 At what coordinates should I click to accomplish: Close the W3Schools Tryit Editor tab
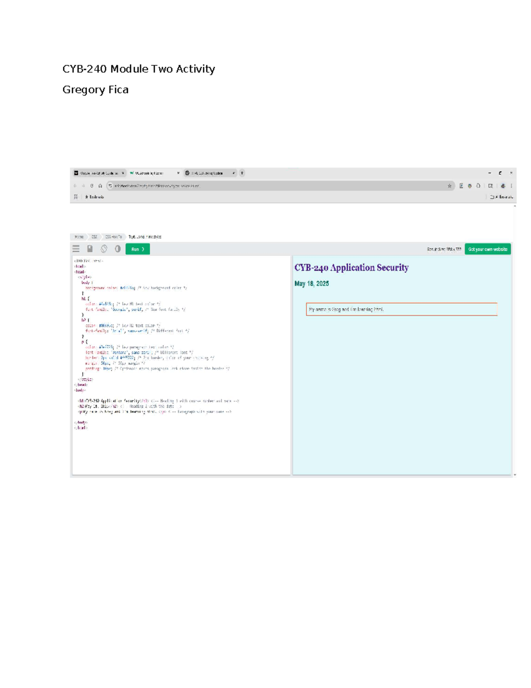tap(178, 173)
